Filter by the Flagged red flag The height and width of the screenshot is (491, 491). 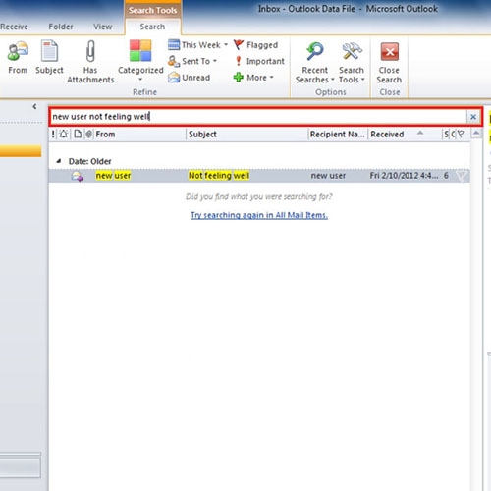239,44
